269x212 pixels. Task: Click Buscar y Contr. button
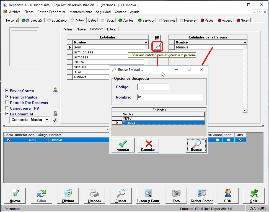(148, 196)
